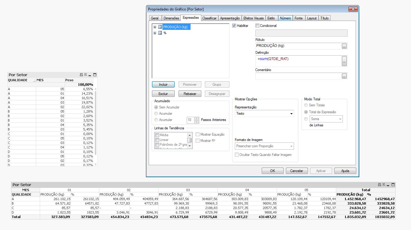The width and height of the screenshot is (411, 230).
Task: Select the Total da Expressão radio button
Action: [x=306, y=112]
